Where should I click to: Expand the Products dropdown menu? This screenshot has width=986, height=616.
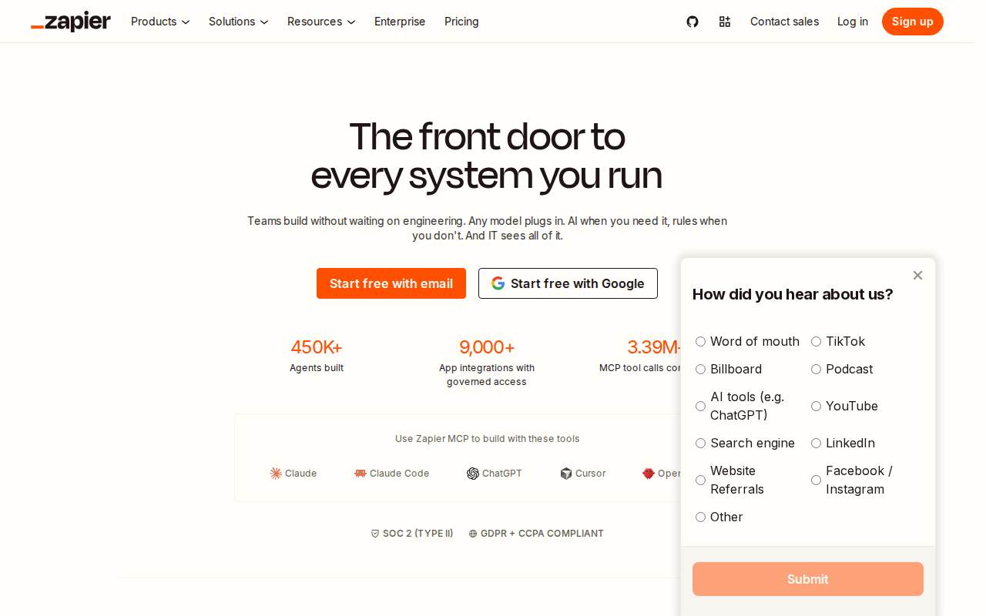click(160, 22)
